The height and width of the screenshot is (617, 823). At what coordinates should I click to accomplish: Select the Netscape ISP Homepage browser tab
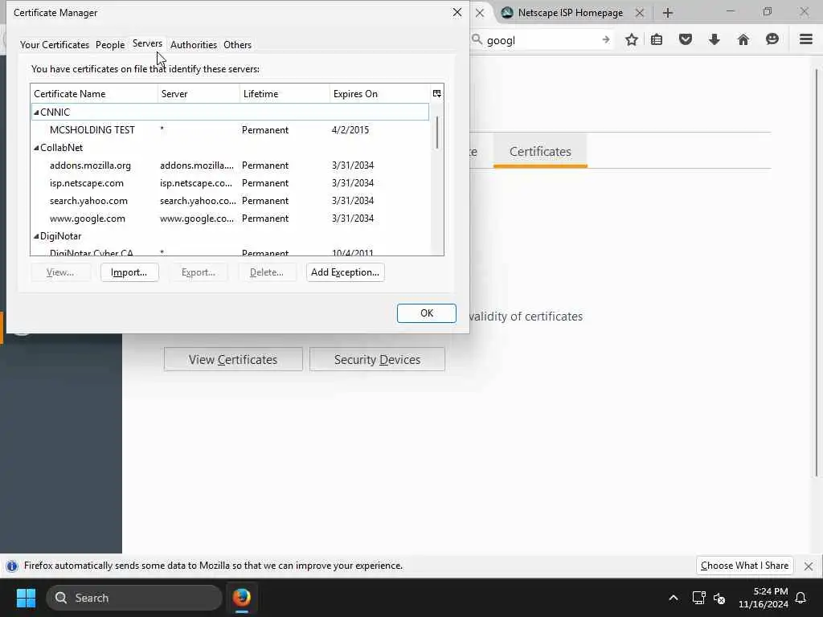(570, 13)
